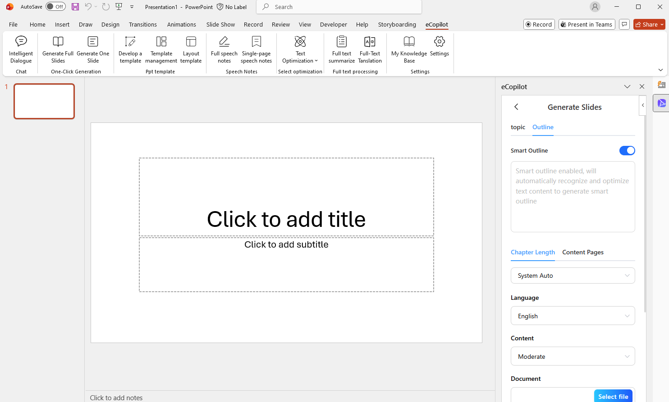Image resolution: width=669 pixels, height=402 pixels.
Task: Disable the Smart Outline toggle
Action: coord(627,150)
